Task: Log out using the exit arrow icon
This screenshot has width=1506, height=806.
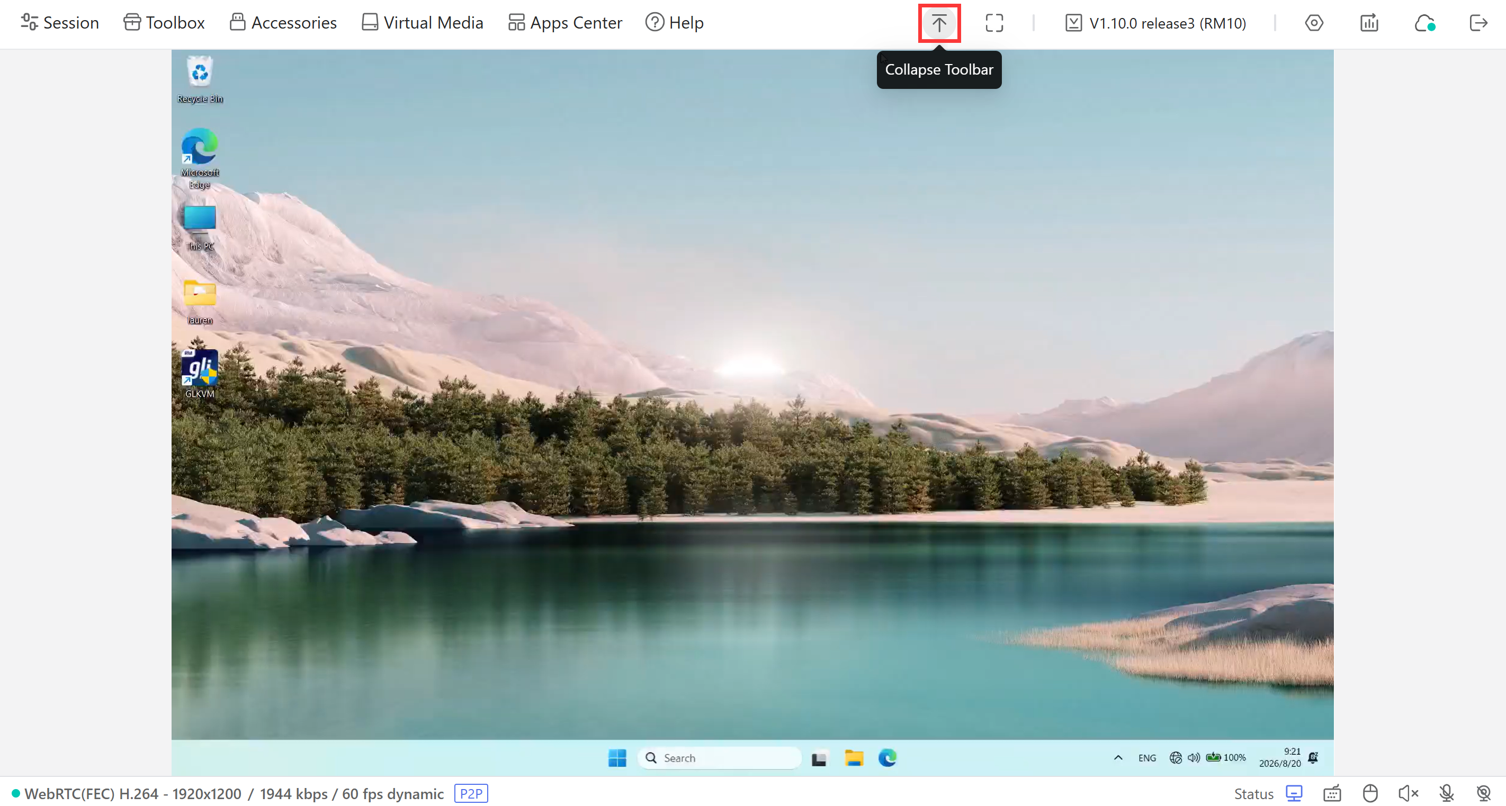Action: pyautogui.click(x=1478, y=23)
